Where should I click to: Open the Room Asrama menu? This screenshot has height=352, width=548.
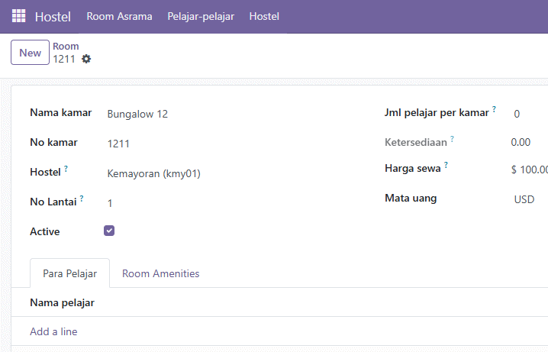coord(119,17)
